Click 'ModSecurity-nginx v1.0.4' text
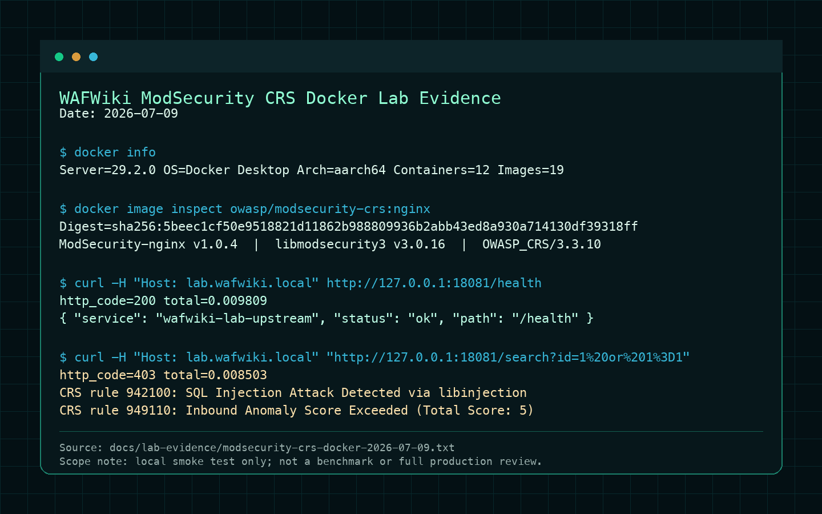Screen dimensions: 822x514 click(148, 244)
